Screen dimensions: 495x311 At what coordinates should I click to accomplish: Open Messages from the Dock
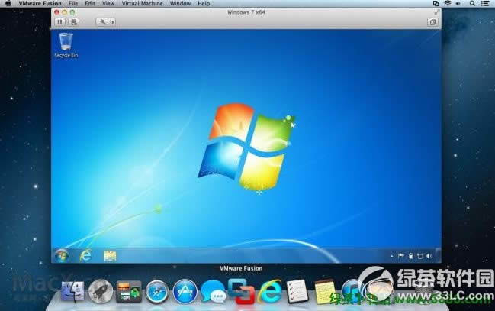(x=214, y=292)
